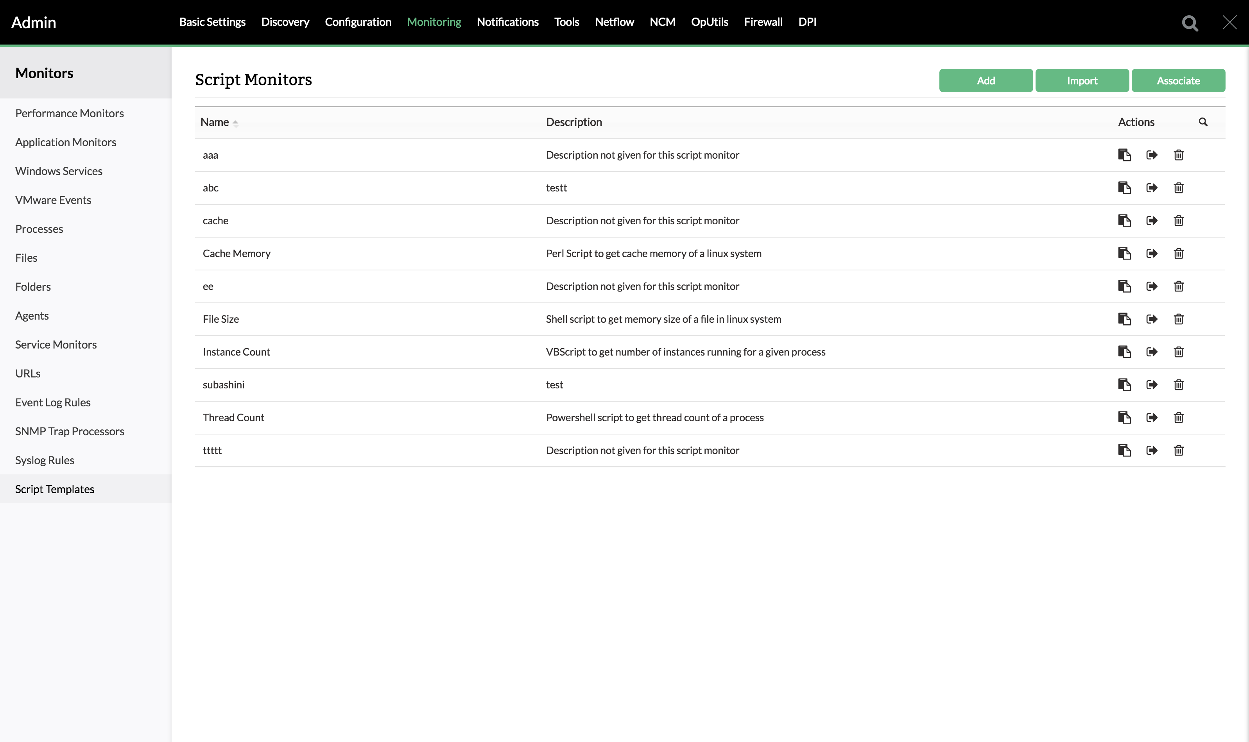Export the Instance Count script monitor

pos(1152,352)
